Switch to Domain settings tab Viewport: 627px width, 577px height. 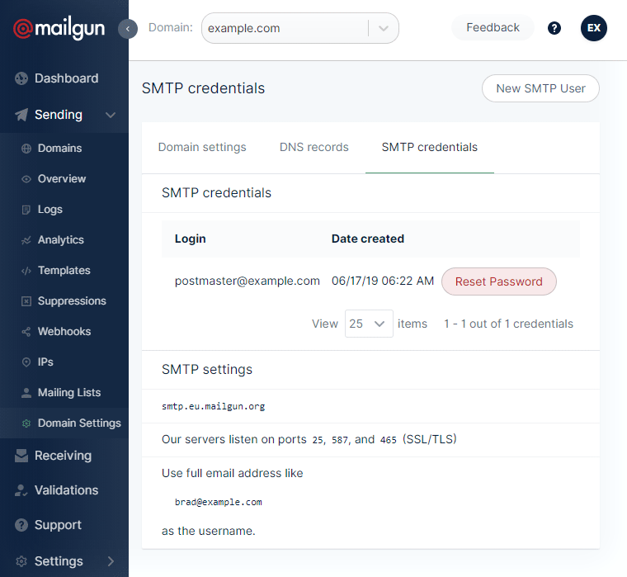click(x=202, y=147)
